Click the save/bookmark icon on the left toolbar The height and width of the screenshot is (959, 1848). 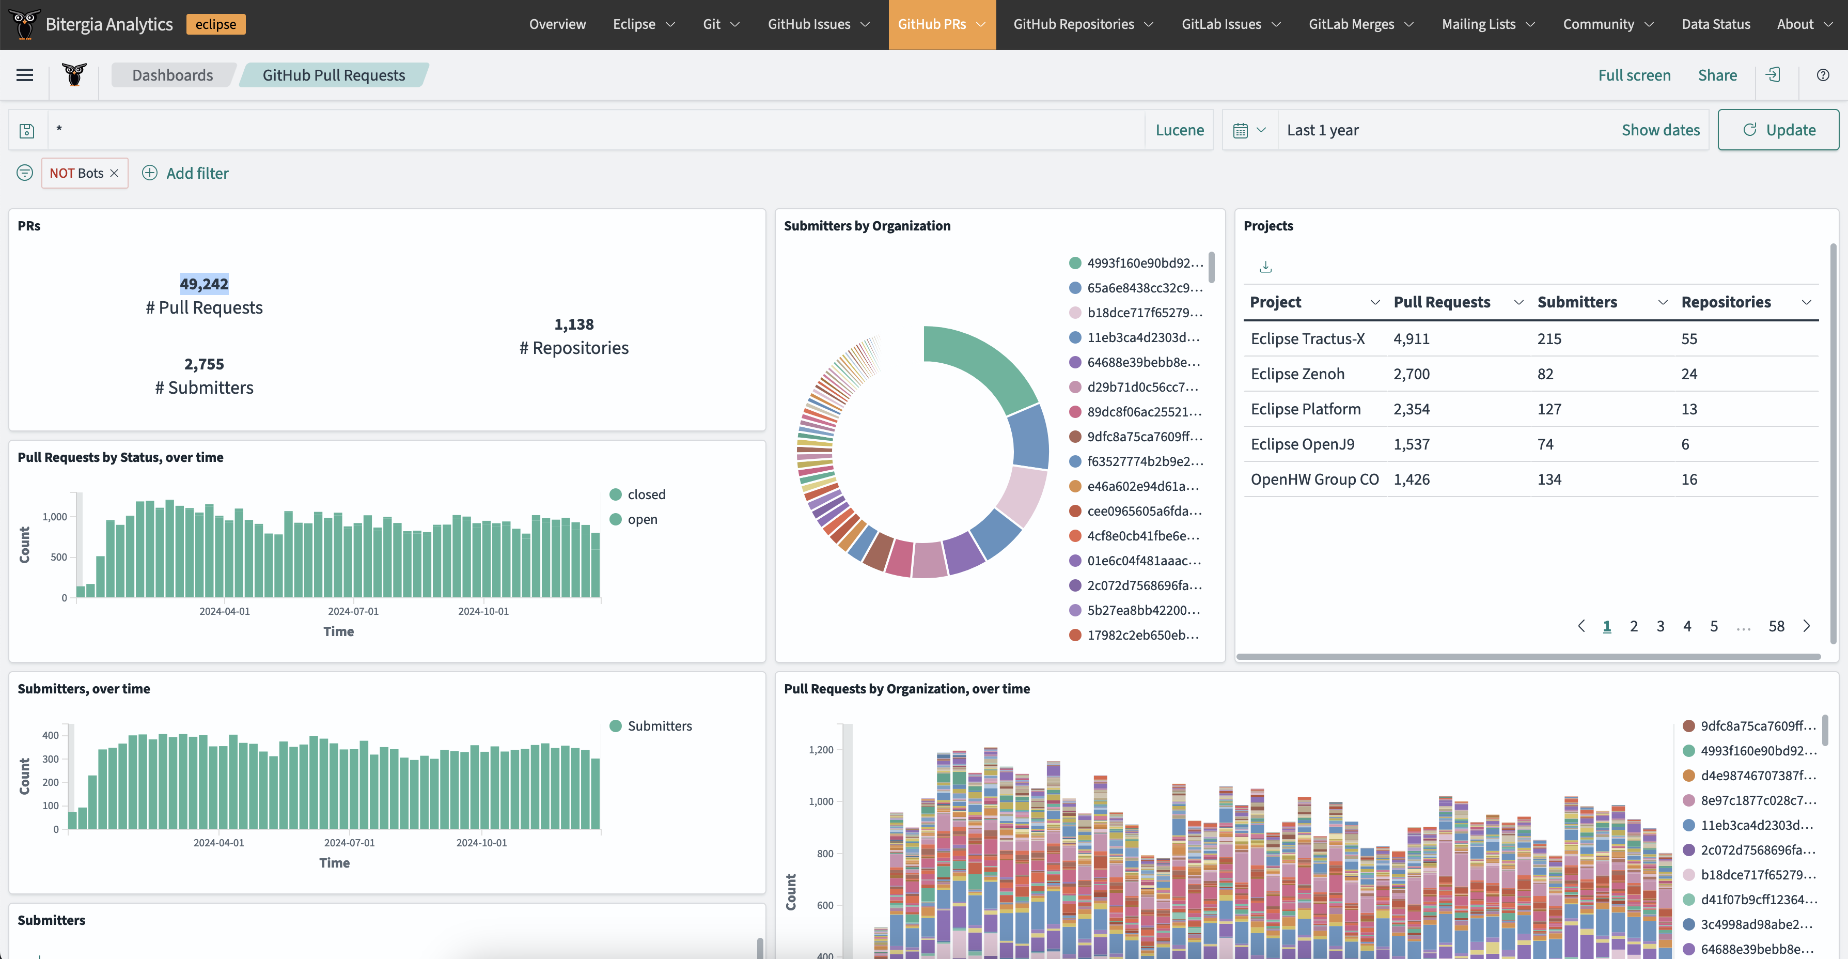(26, 130)
